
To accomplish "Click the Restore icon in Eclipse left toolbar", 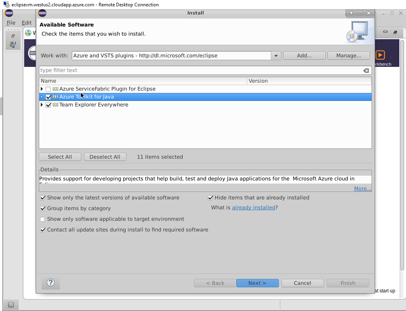I will (13, 36).
